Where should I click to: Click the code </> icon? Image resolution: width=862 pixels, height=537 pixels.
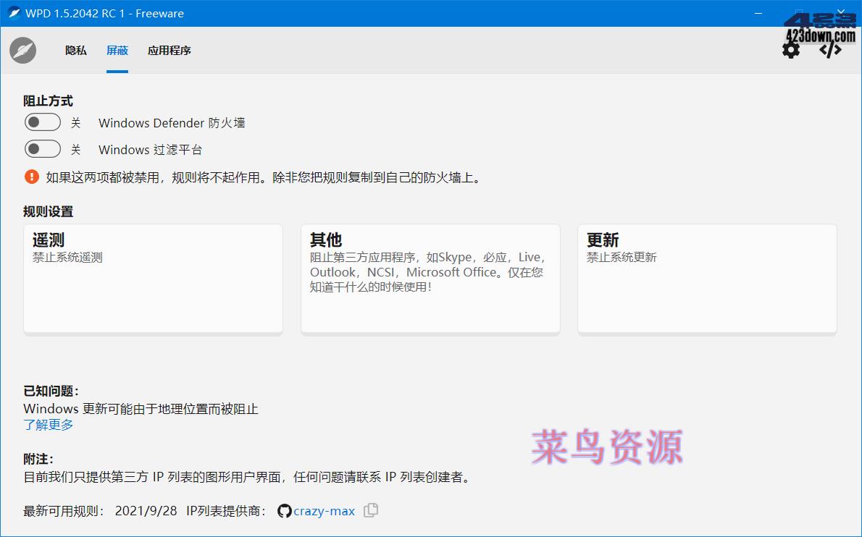[x=830, y=49]
